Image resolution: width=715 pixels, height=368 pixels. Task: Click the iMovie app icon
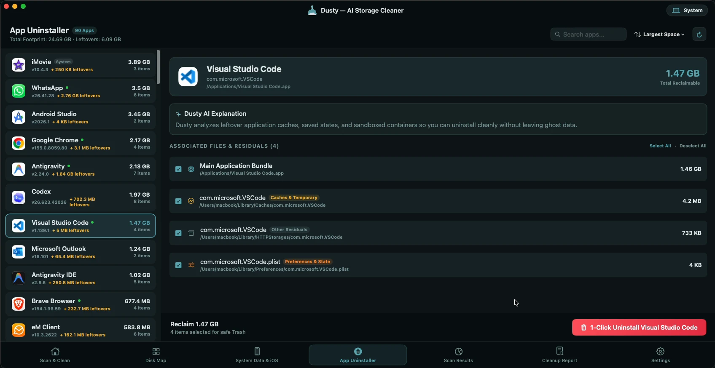[x=19, y=65]
